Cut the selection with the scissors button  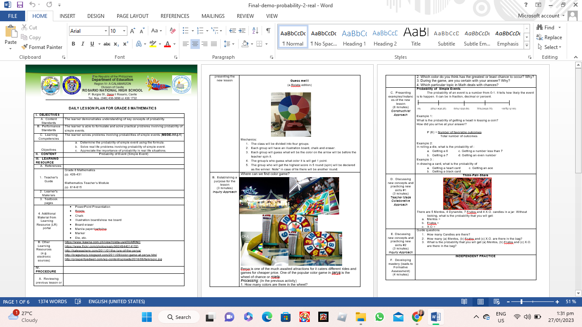tap(29, 28)
